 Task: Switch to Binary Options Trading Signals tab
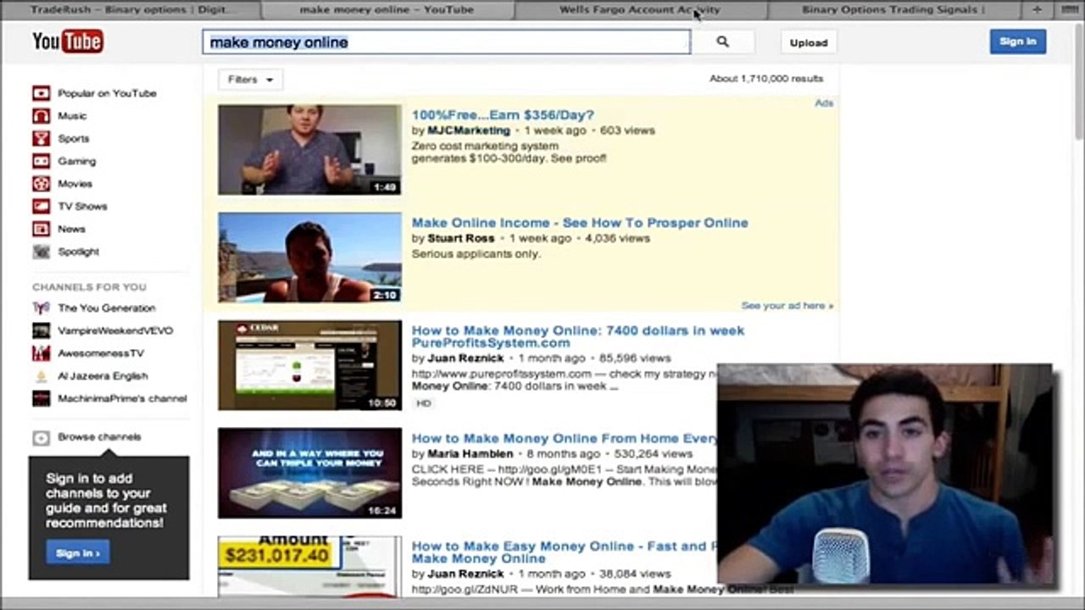click(893, 9)
